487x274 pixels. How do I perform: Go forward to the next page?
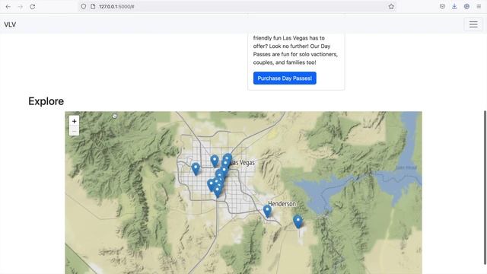[21, 7]
